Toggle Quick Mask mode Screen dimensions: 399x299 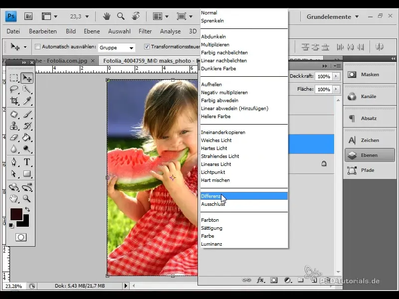(x=21, y=237)
